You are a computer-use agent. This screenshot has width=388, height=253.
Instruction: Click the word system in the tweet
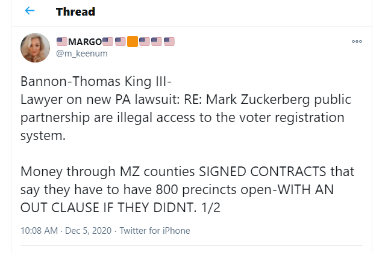41,135
